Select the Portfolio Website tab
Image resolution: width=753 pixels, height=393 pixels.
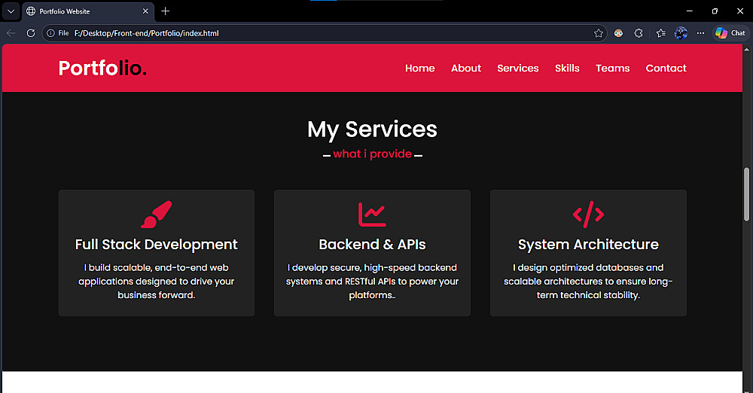(x=88, y=11)
